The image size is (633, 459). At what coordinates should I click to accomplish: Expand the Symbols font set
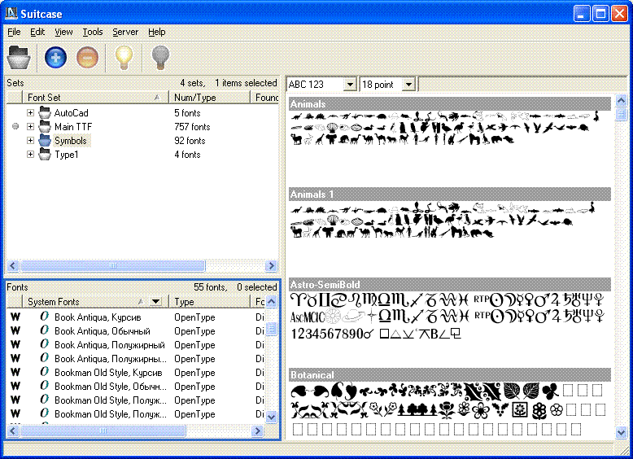[x=30, y=140]
